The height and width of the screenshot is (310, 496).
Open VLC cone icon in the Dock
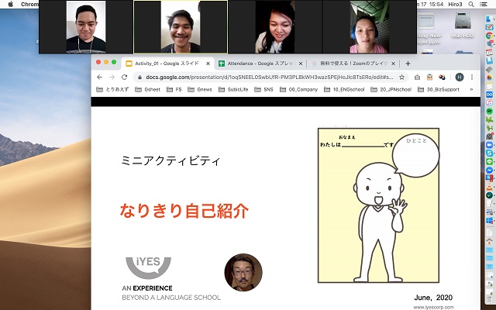coord(489,187)
